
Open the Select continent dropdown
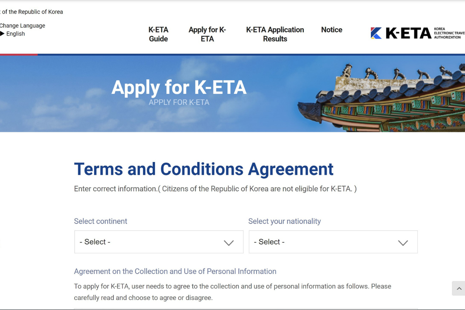[x=158, y=242]
